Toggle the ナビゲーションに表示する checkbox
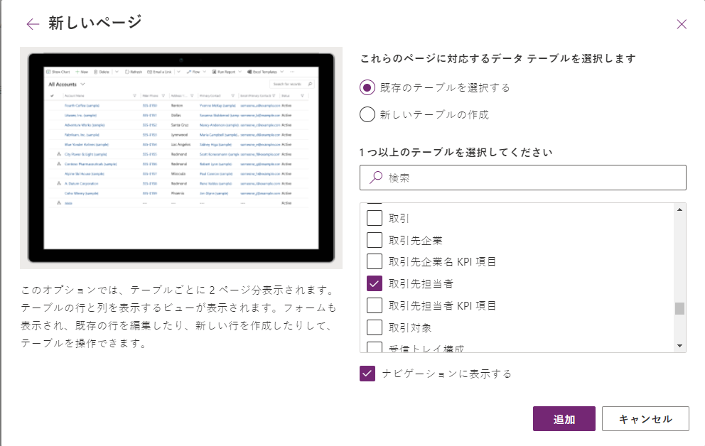This screenshot has height=446, width=705. (367, 374)
